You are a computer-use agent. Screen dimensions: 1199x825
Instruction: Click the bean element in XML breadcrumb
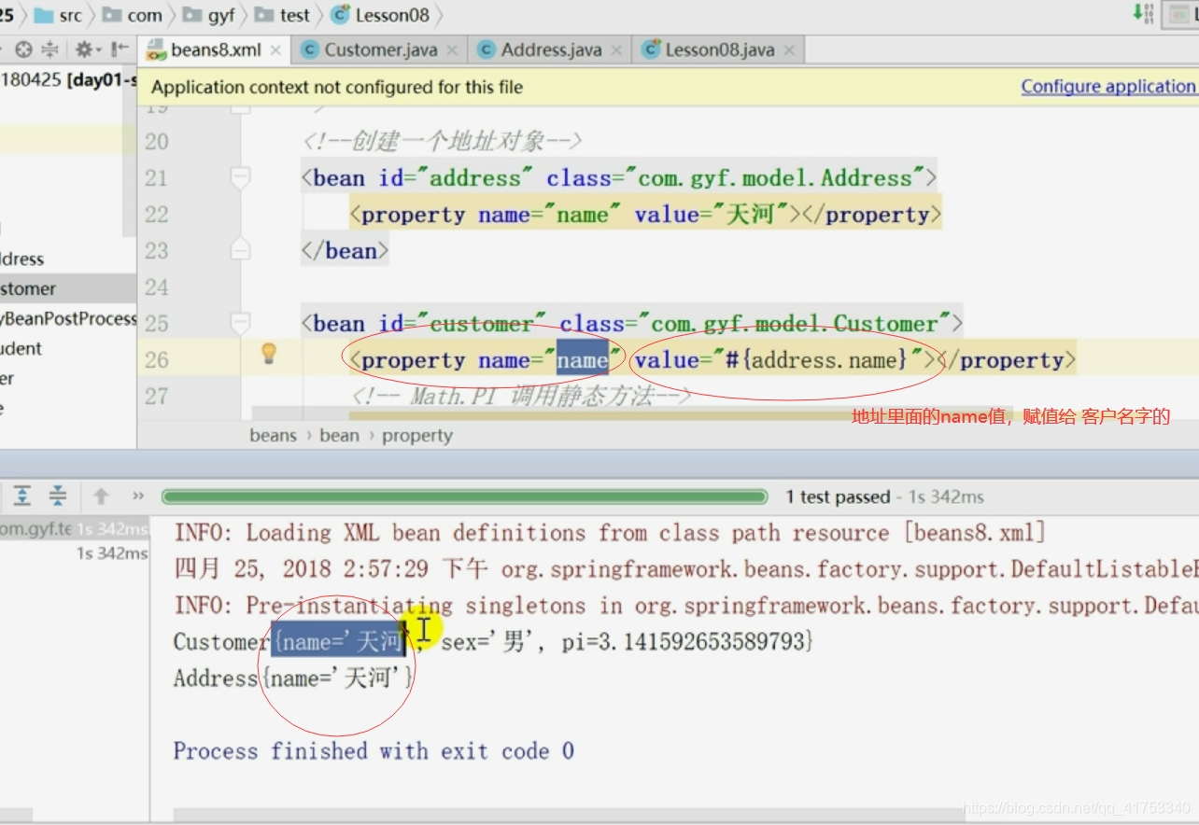(339, 436)
